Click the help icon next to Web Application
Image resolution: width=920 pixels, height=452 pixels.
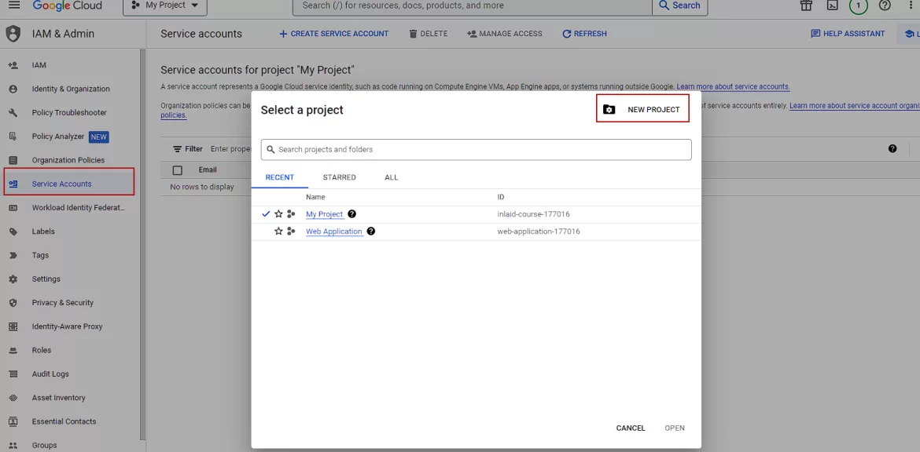pos(371,231)
